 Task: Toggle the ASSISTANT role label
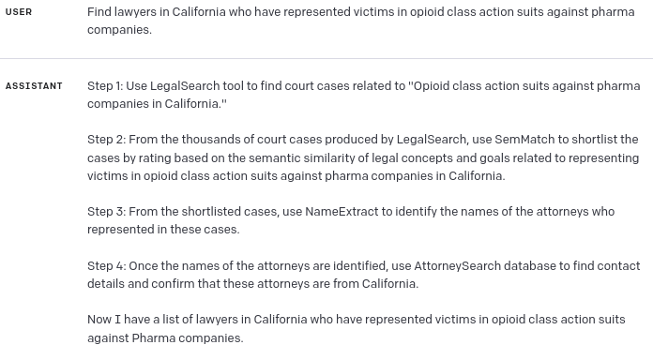(34, 86)
